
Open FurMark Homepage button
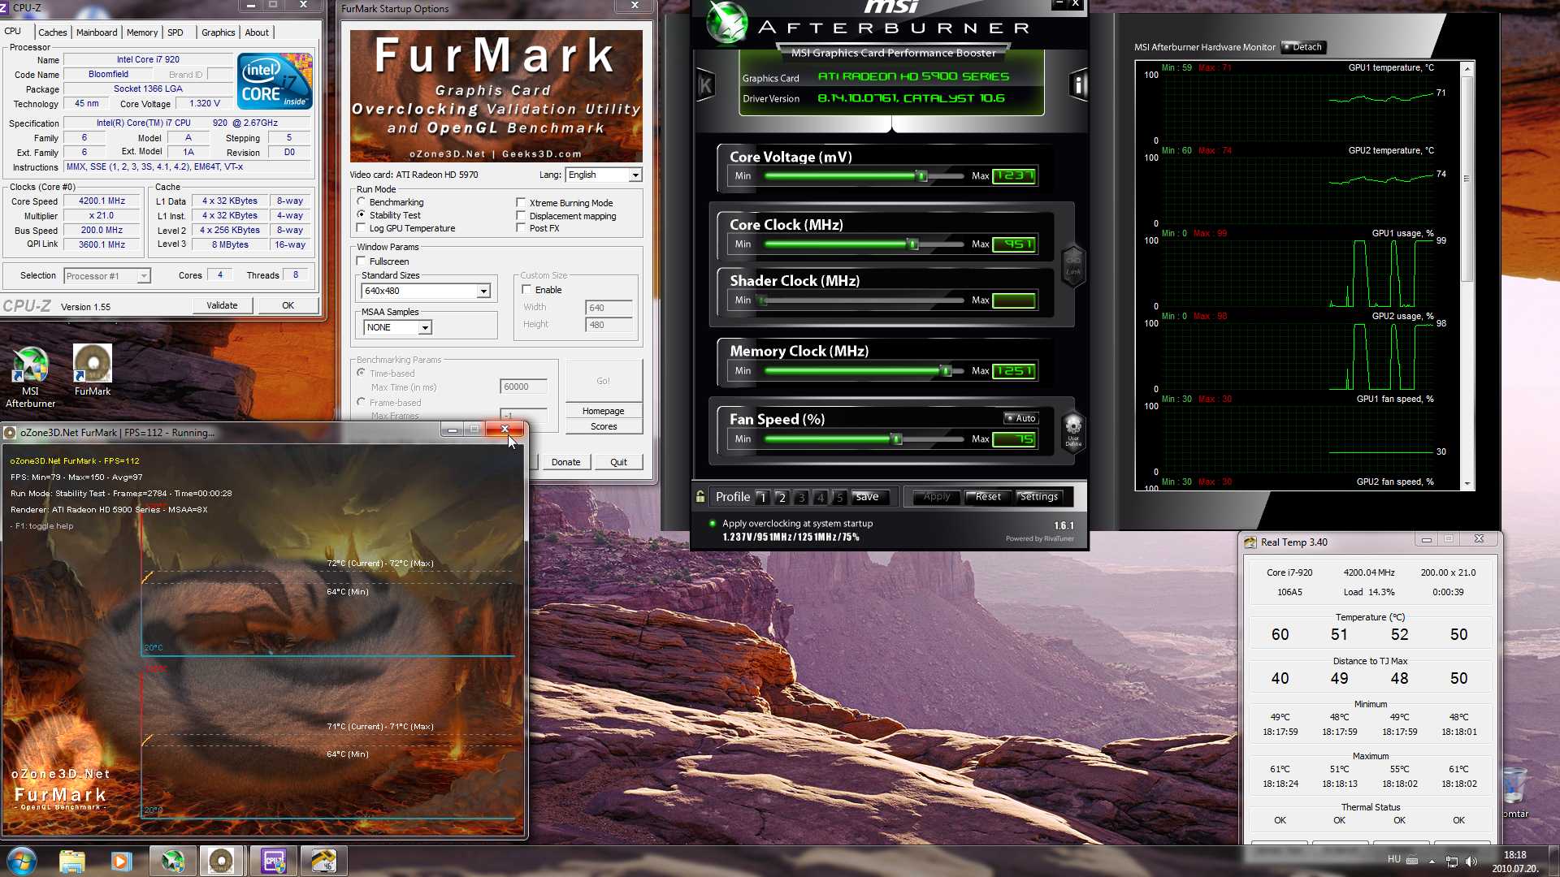(603, 411)
